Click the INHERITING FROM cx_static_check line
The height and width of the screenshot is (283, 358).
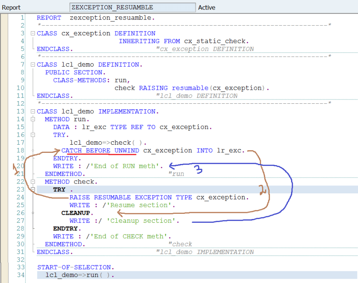(183, 41)
